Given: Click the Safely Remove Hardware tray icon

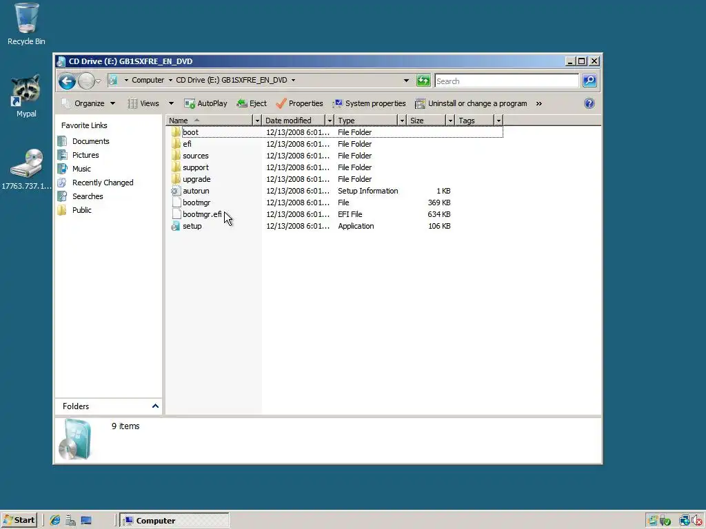Looking at the screenshot, I should click(665, 521).
